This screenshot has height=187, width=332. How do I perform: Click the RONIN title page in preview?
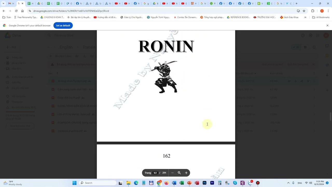166,86
